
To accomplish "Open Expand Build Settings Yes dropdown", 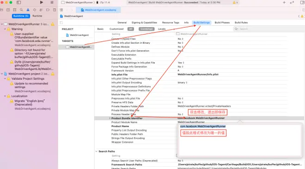I will (181, 63).
